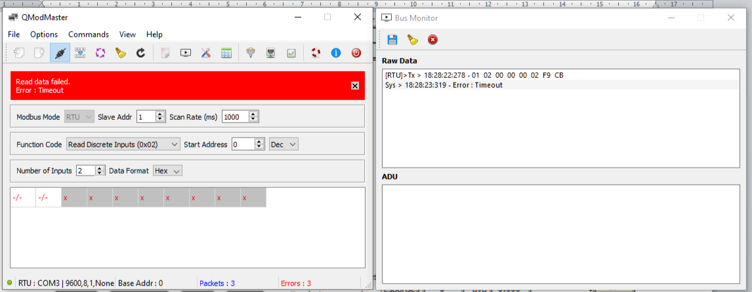Toggle the Connect plug icon in toolbar

pyautogui.click(x=60, y=53)
